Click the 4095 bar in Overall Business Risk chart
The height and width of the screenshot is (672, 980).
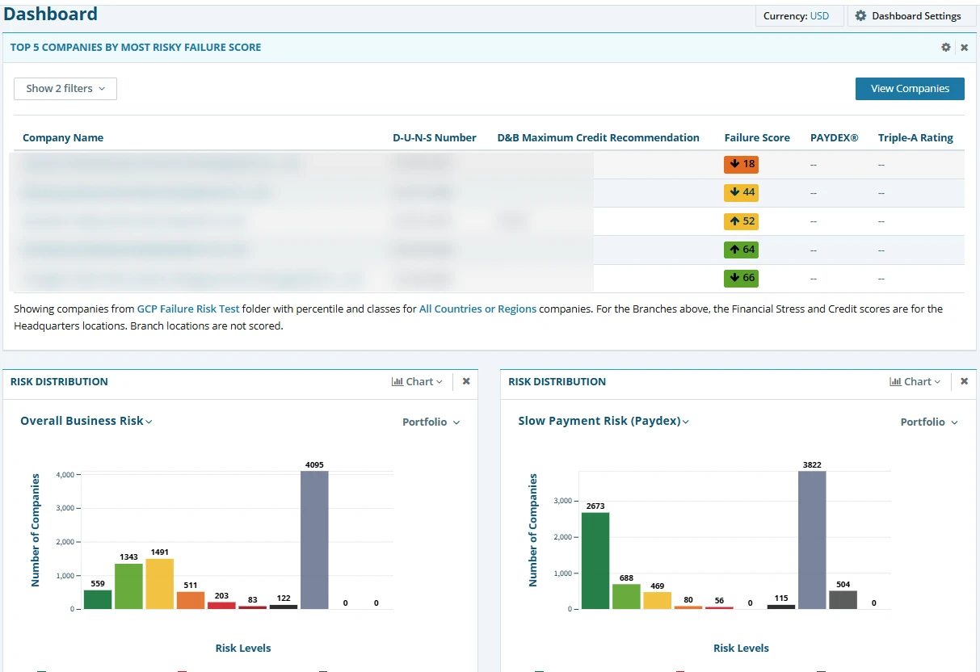click(x=314, y=540)
